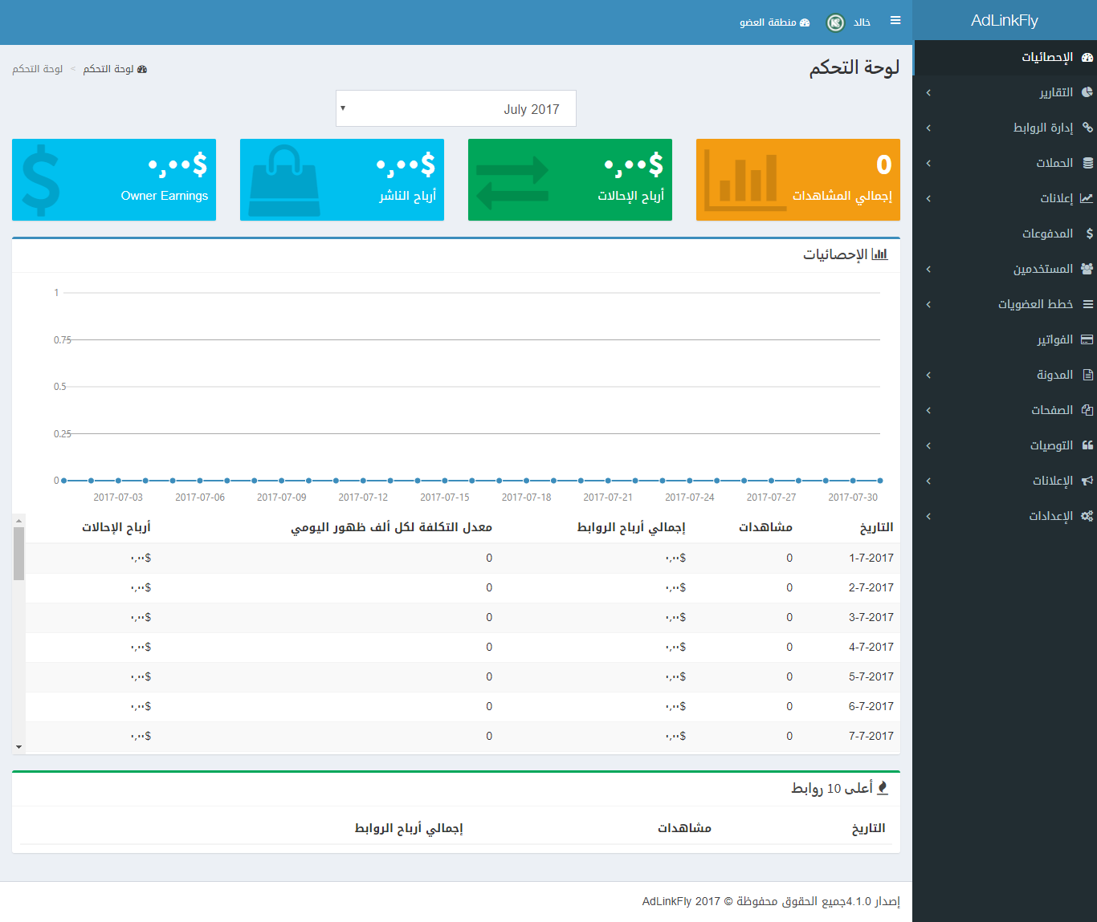Viewport: 1097px width, 922px height.
Task: Click the chart data point for 2017-07-30
Action: coord(853,481)
